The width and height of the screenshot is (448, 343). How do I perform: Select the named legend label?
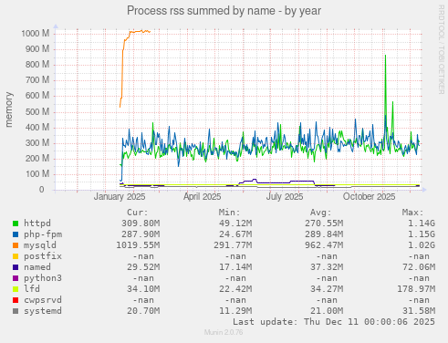(37, 267)
